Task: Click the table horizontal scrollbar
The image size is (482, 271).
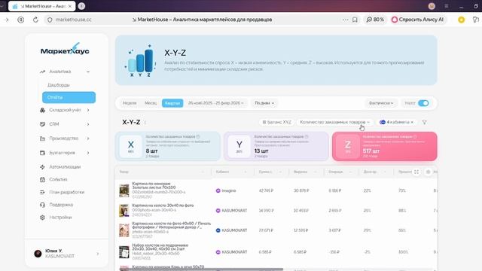Action: [x=201, y=269]
